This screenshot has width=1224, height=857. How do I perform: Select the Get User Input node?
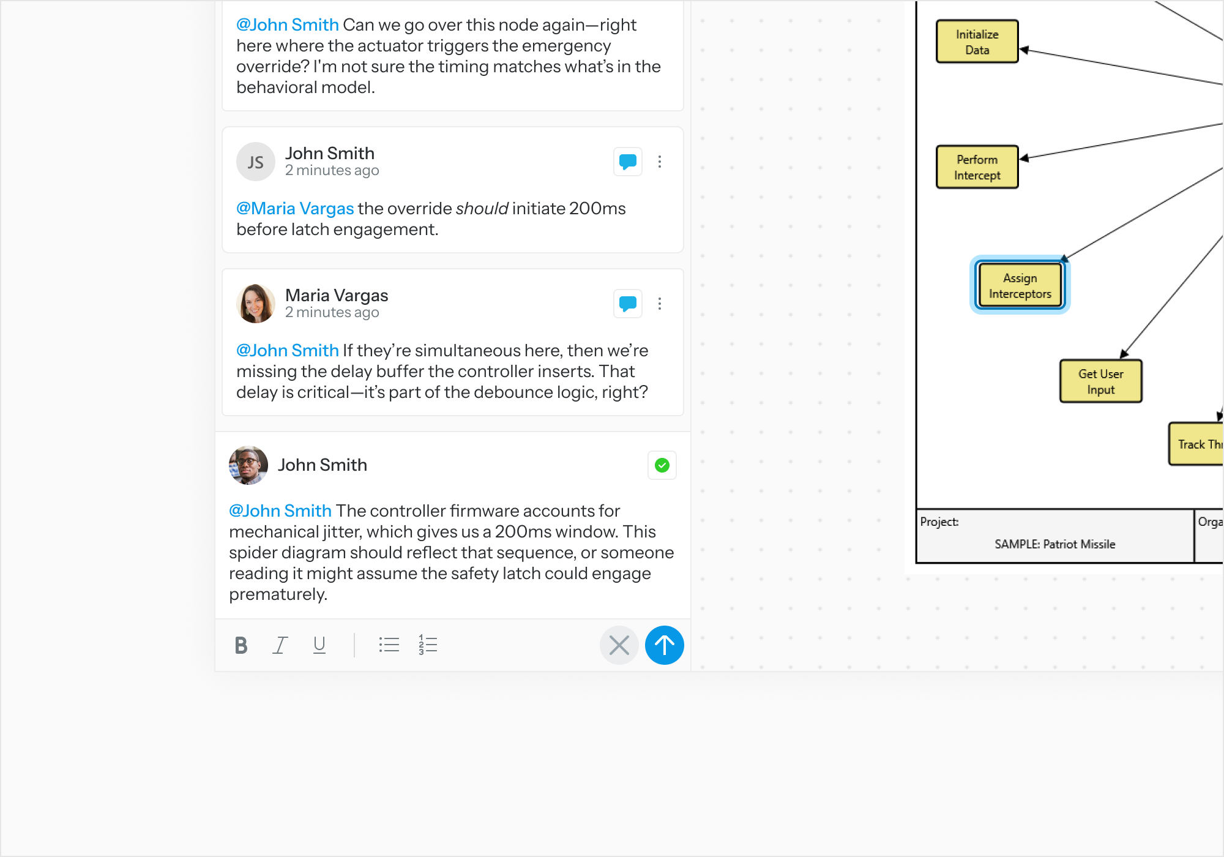point(1100,381)
